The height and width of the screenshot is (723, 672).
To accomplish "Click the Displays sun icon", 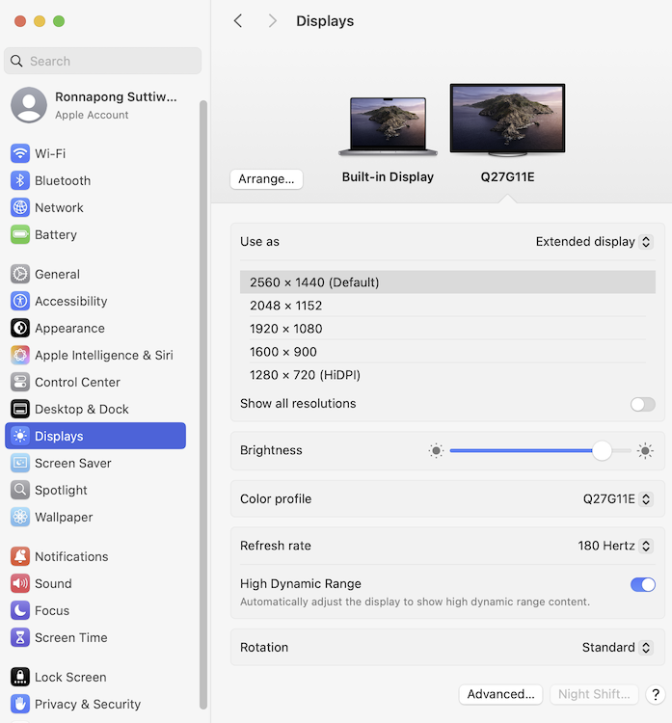I will 20,436.
